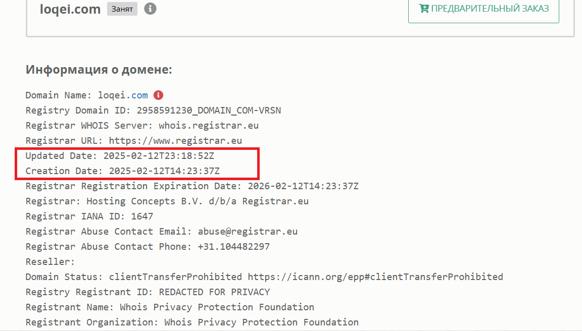
Task: Click the loqei.com domain heading
Action: 70,9
